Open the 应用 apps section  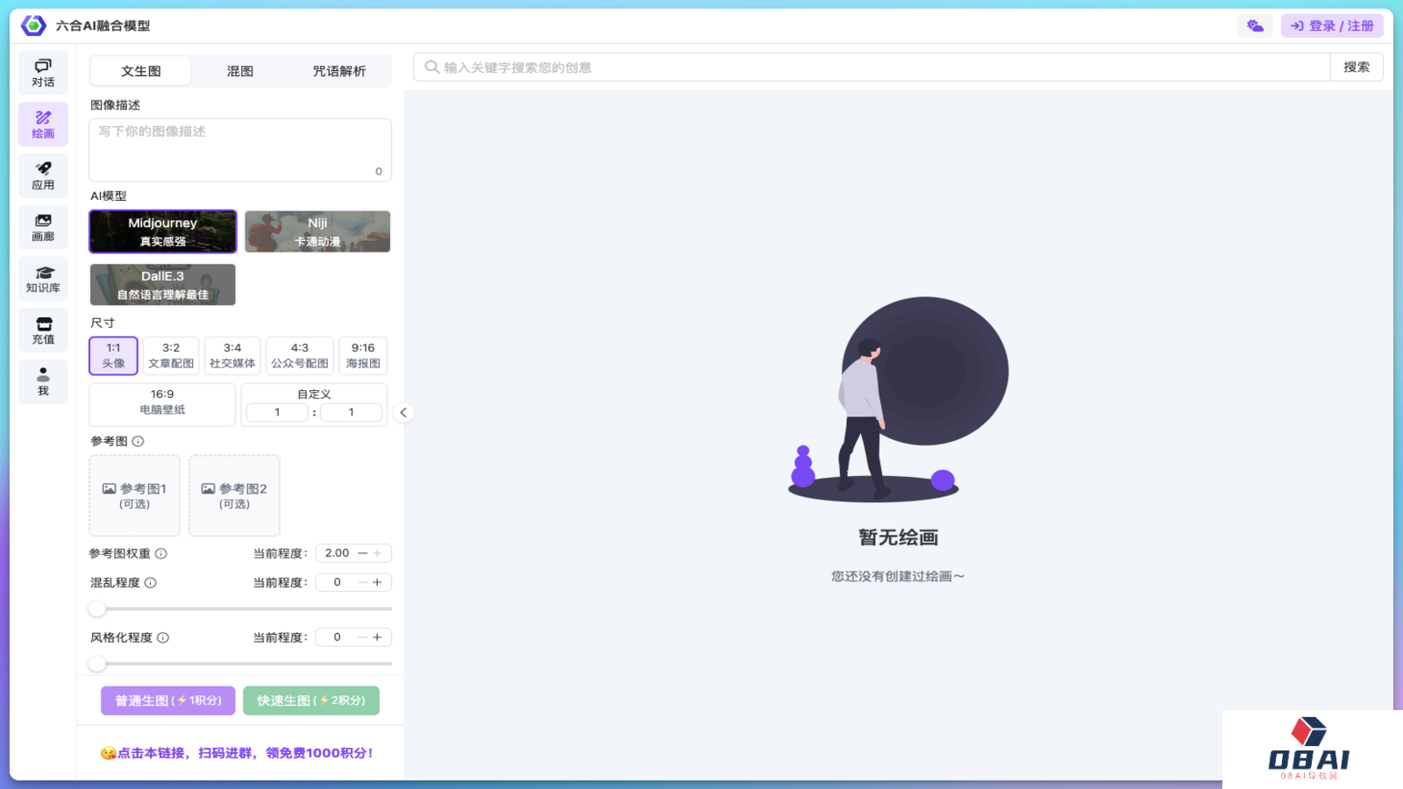pyautogui.click(x=43, y=175)
